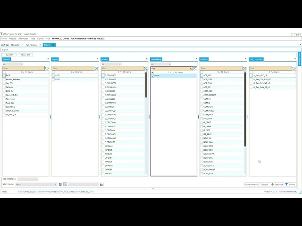Click the history icon beside region filter

[x=96, y=68]
